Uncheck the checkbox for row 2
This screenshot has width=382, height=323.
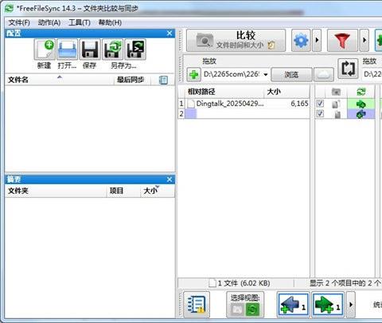pyautogui.click(x=320, y=114)
